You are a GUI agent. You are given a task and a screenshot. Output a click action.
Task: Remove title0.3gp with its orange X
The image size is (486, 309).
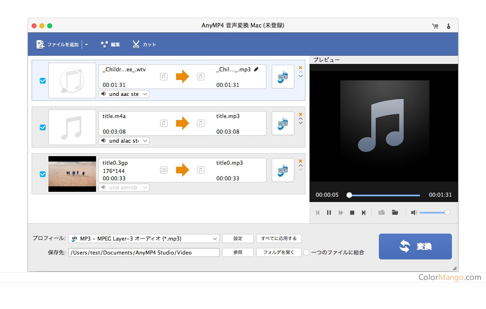300,161
